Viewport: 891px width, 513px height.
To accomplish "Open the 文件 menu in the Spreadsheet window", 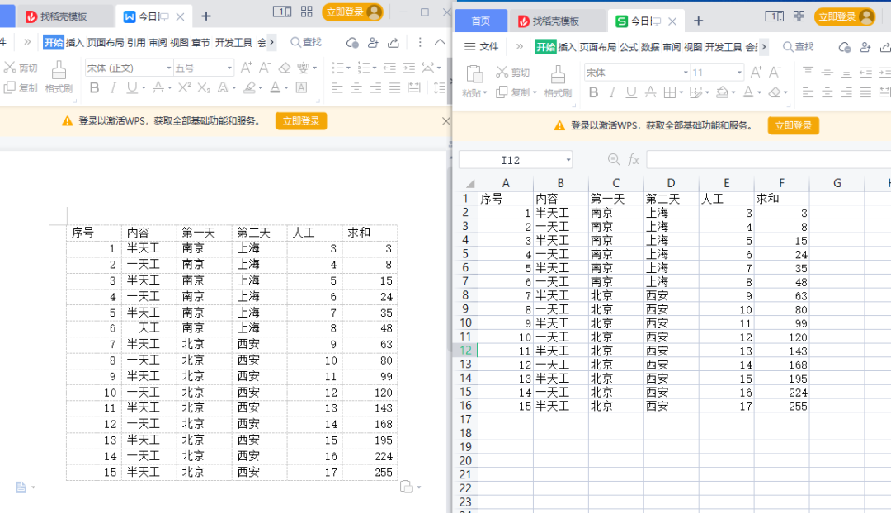I will coord(481,46).
